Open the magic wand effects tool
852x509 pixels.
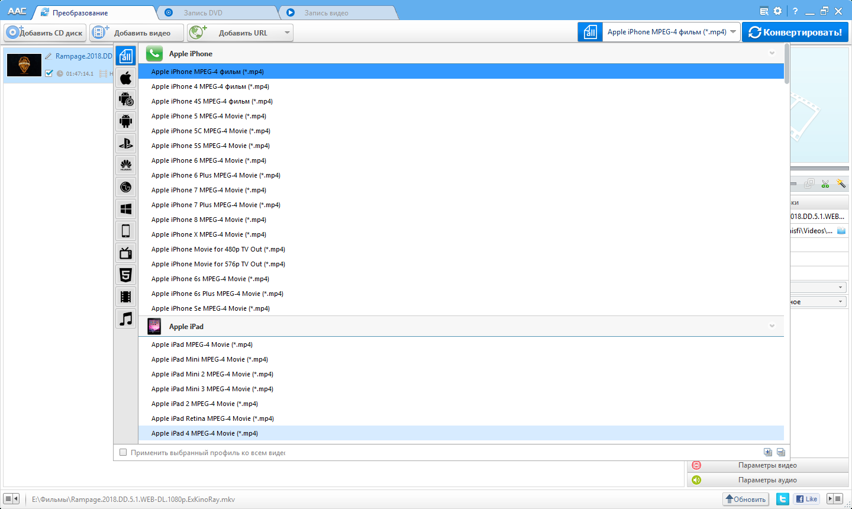[x=841, y=184]
